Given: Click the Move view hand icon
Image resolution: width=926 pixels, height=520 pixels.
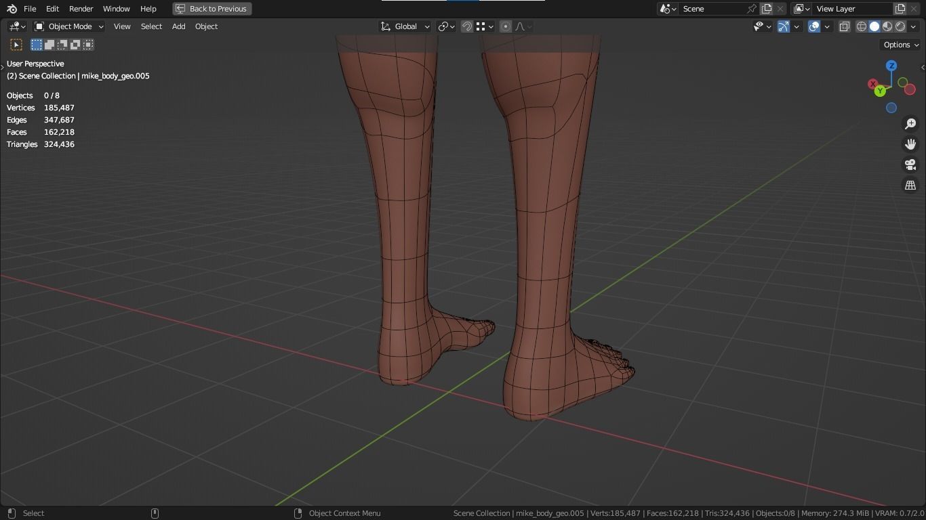Looking at the screenshot, I should (x=910, y=144).
